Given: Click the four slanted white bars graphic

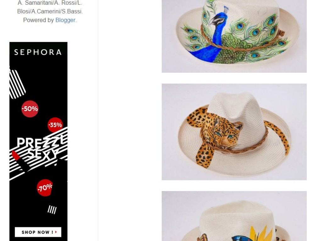Looking at the screenshot, I should pyautogui.click(x=52, y=210).
